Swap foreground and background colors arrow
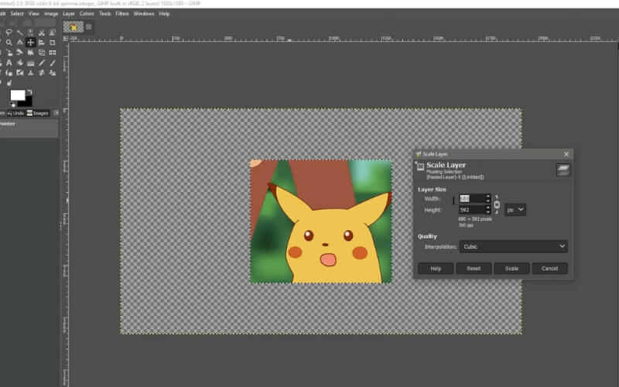The image size is (619, 387). click(29, 92)
